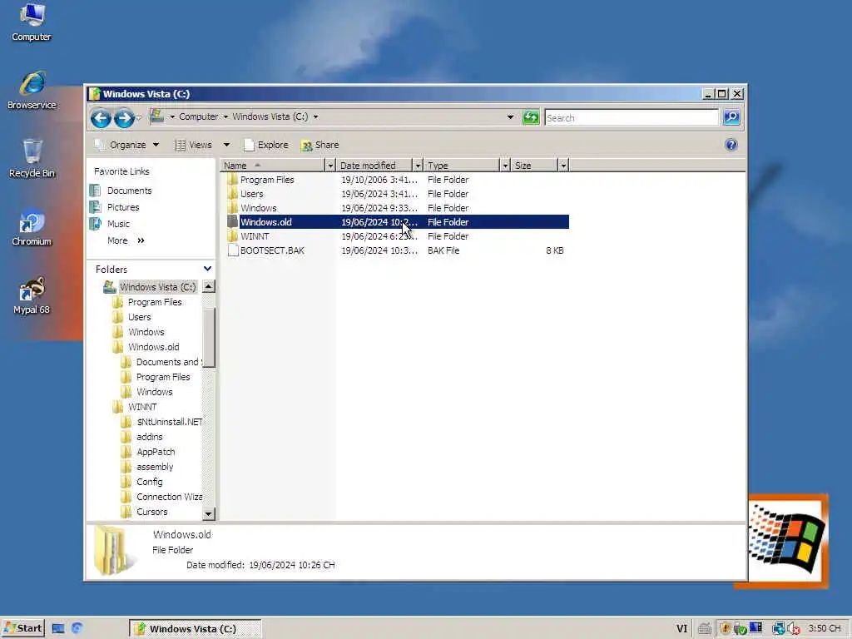Select Documents and Settings in folder tree

click(169, 362)
